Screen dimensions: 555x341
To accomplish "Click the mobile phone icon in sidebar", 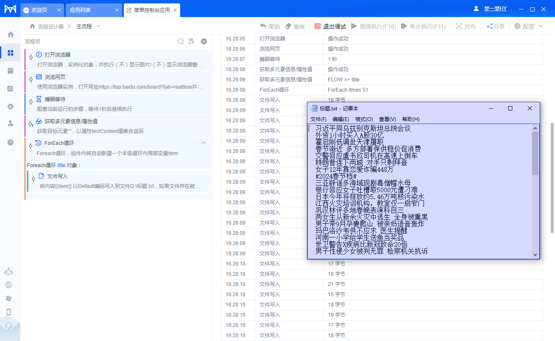I will pyautogui.click(x=9, y=312).
